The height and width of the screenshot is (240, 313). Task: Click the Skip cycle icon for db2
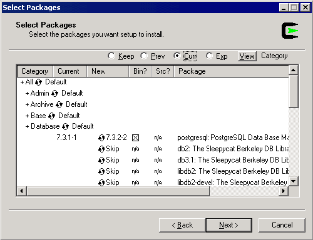[x=101, y=149]
